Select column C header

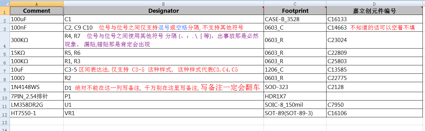point(295,4)
